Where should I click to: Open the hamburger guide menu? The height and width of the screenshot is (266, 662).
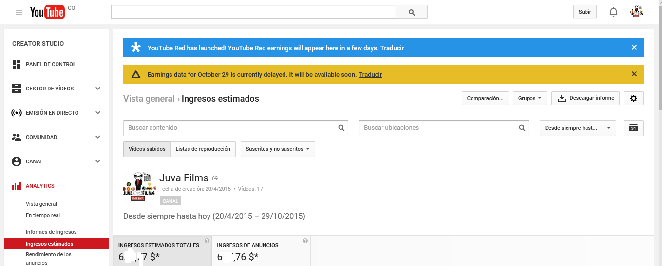tap(19, 12)
